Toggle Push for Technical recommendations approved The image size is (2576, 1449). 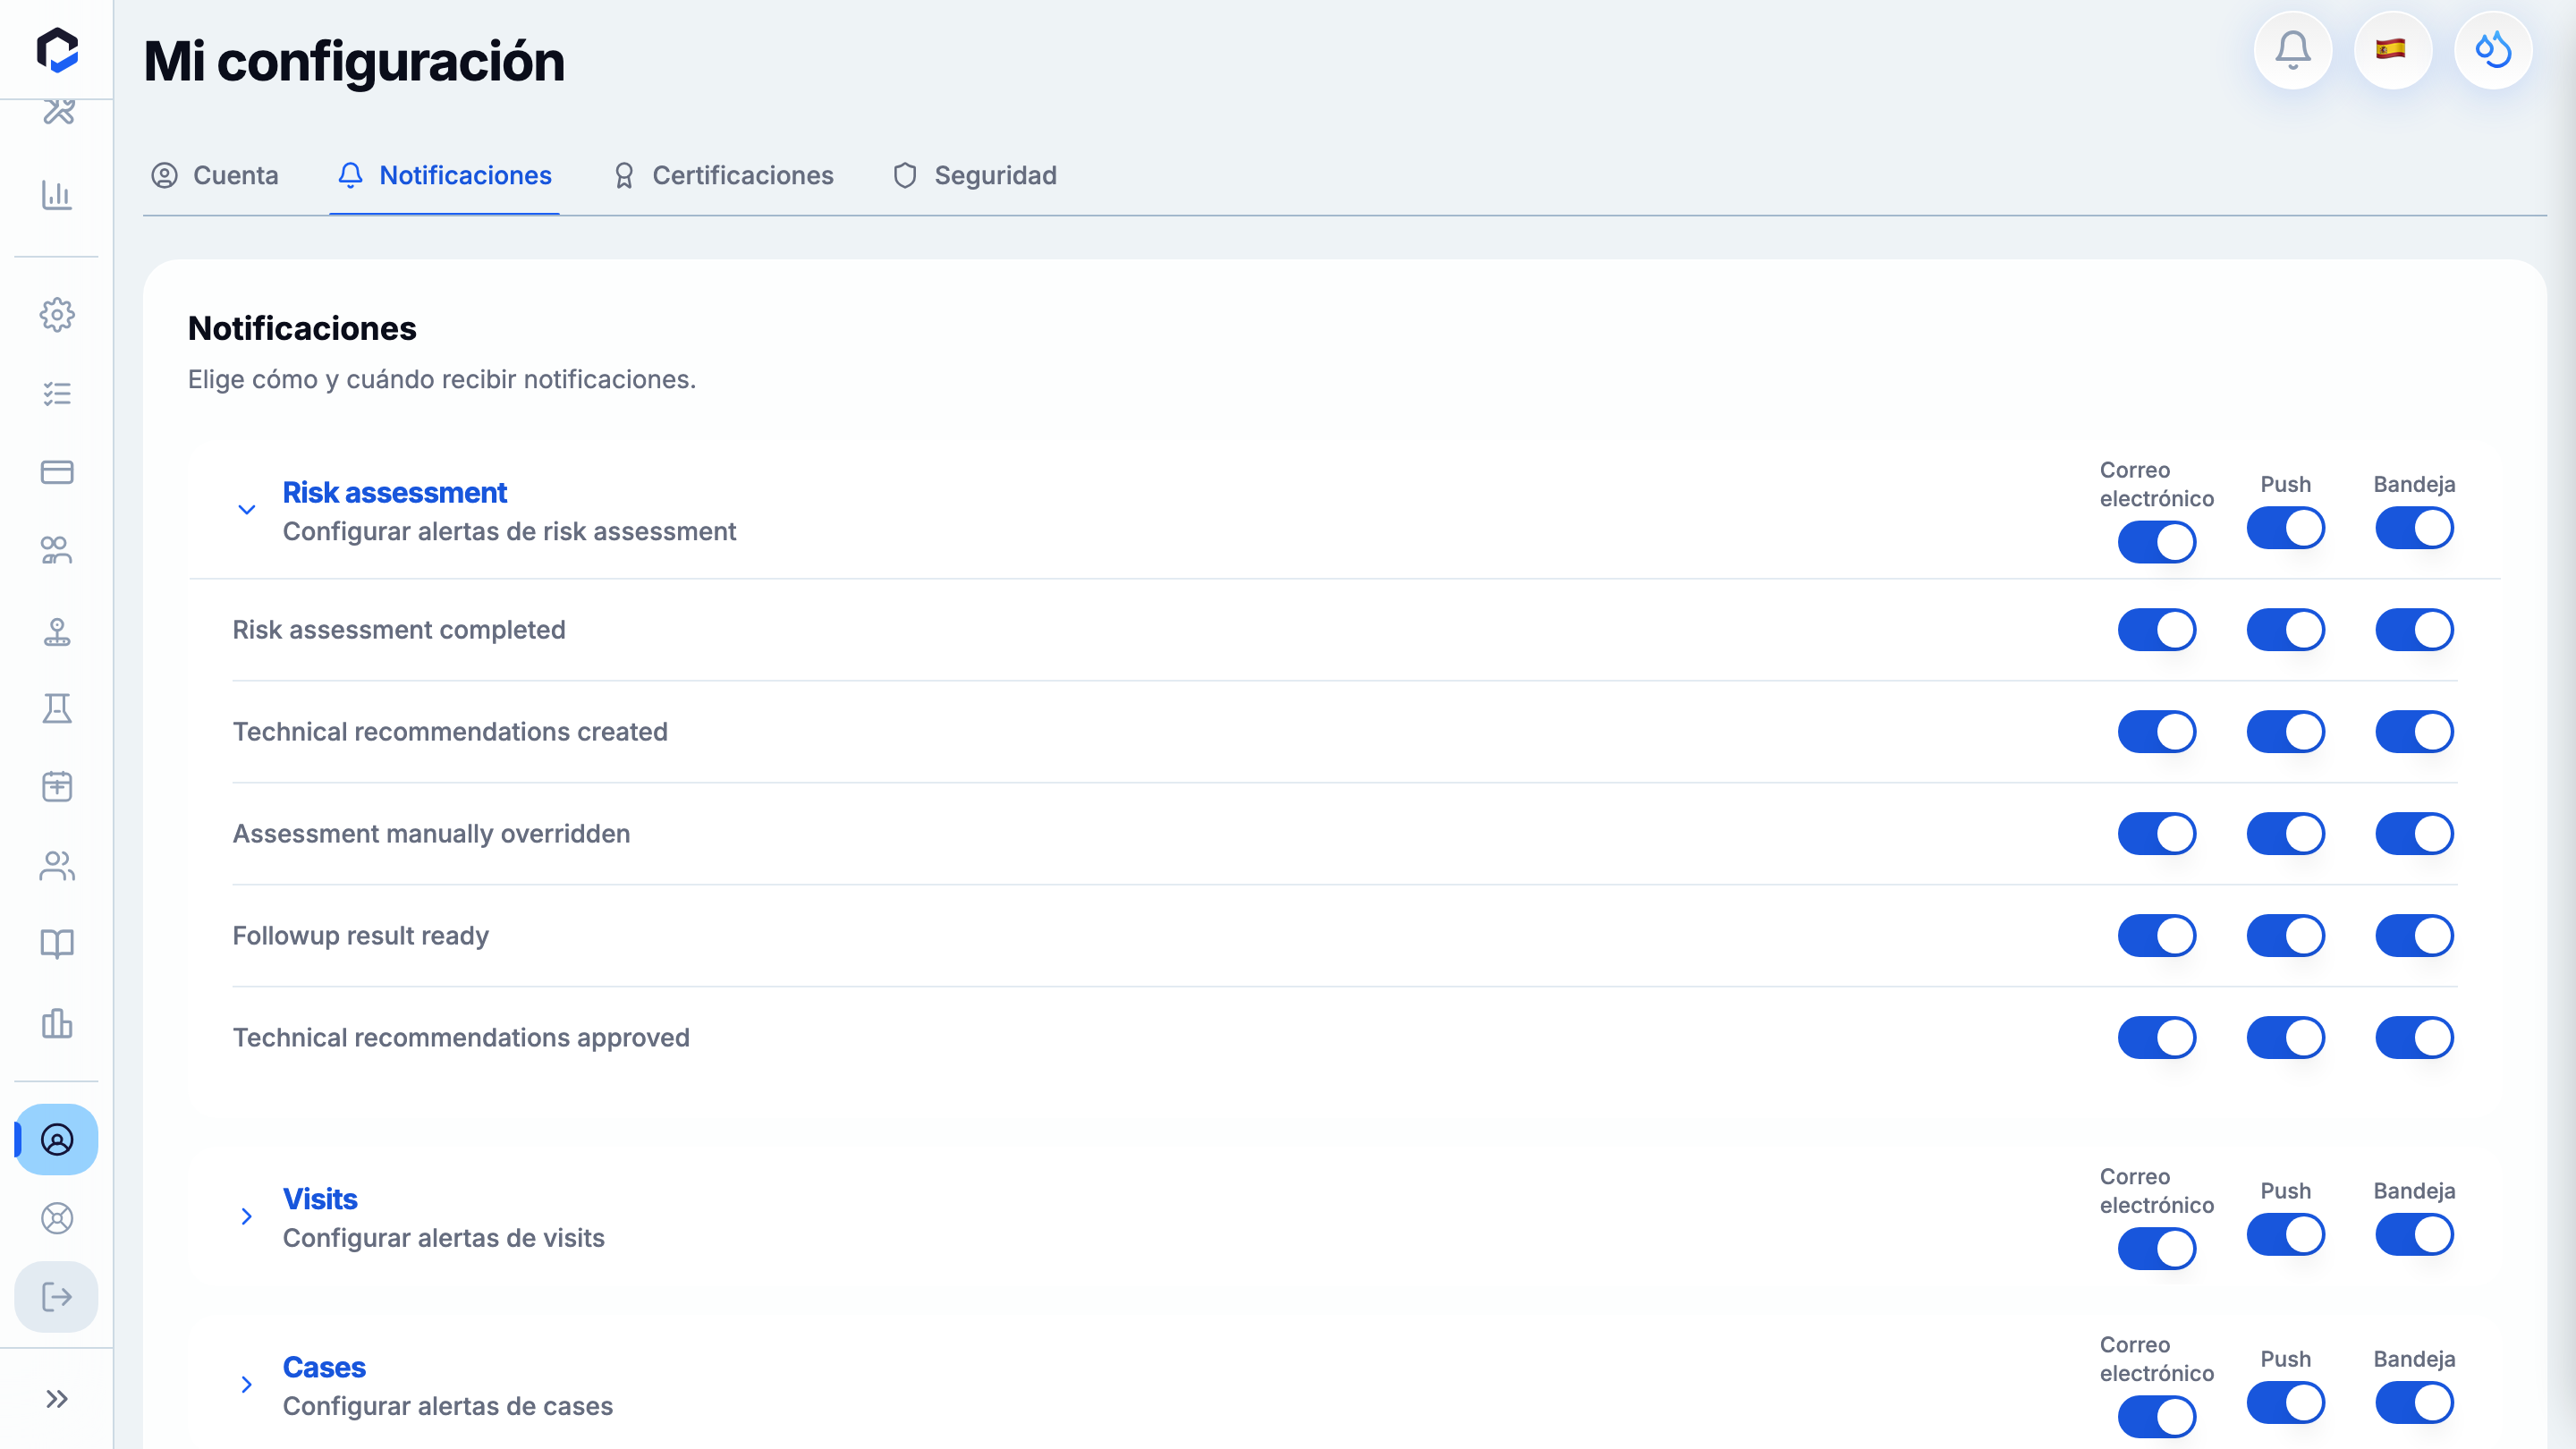[x=2286, y=1038]
